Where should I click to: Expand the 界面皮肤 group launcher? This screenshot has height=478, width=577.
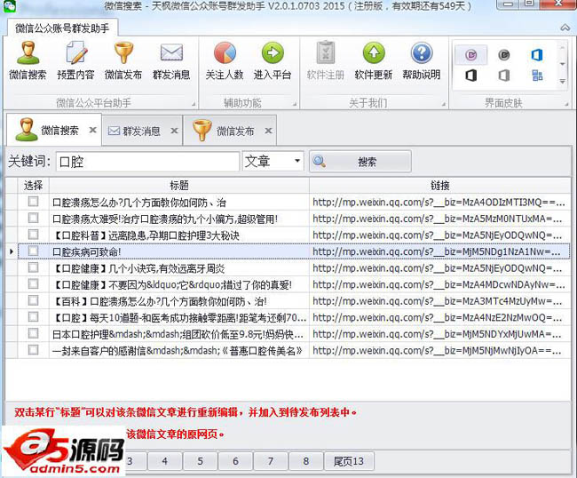click(566, 105)
